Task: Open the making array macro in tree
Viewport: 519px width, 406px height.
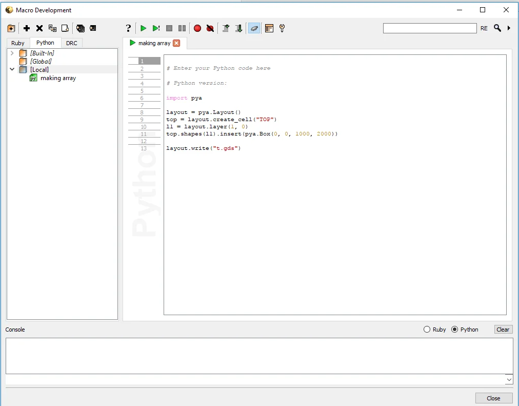Action: 58,78
